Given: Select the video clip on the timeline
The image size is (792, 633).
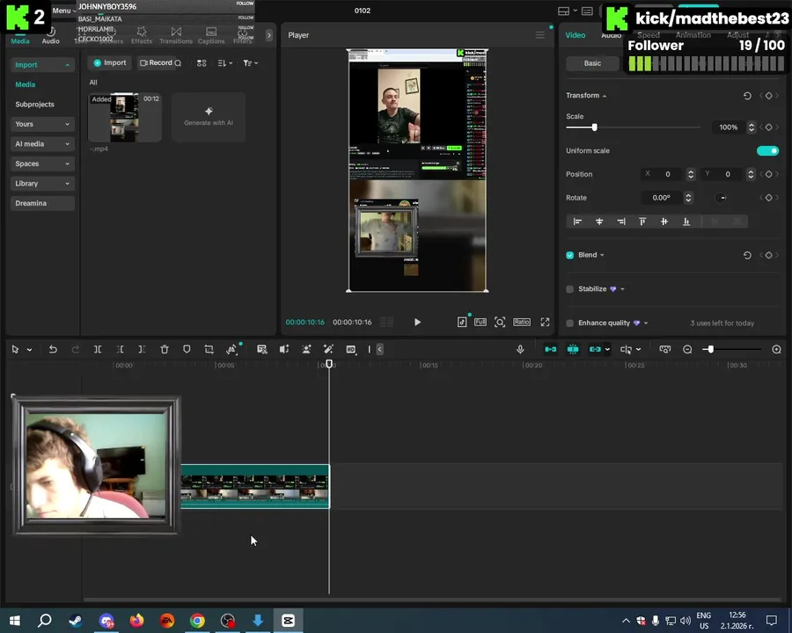Looking at the screenshot, I should 255,486.
